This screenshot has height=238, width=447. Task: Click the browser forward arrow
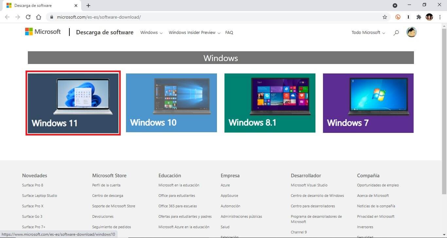click(x=18, y=17)
